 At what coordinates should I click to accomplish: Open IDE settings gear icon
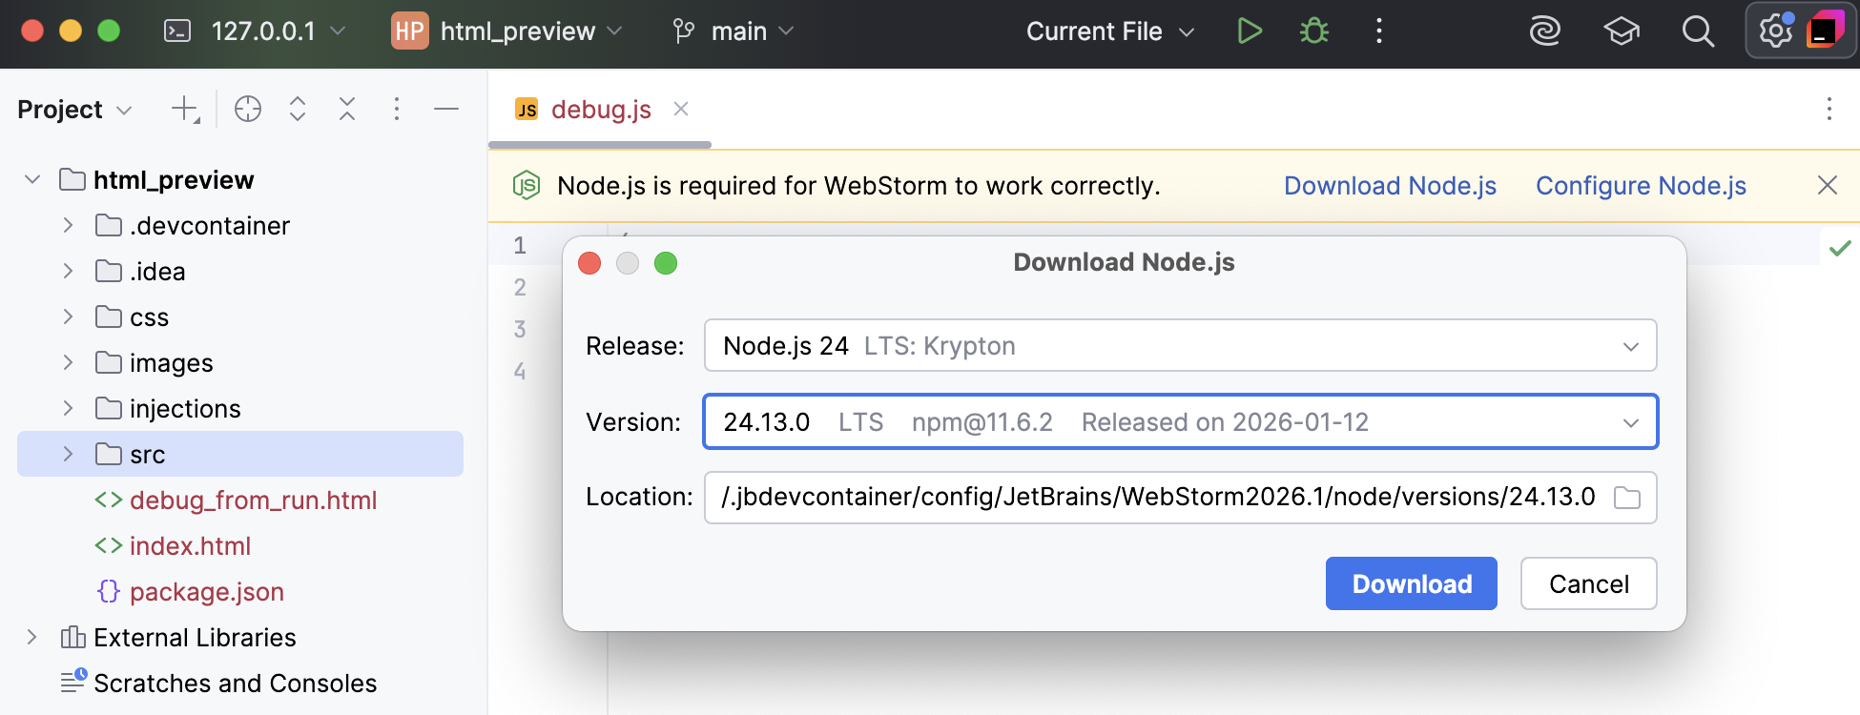pyautogui.click(x=1775, y=31)
